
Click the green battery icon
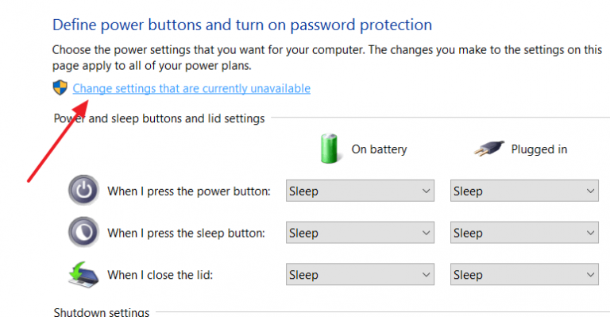[330, 149]
